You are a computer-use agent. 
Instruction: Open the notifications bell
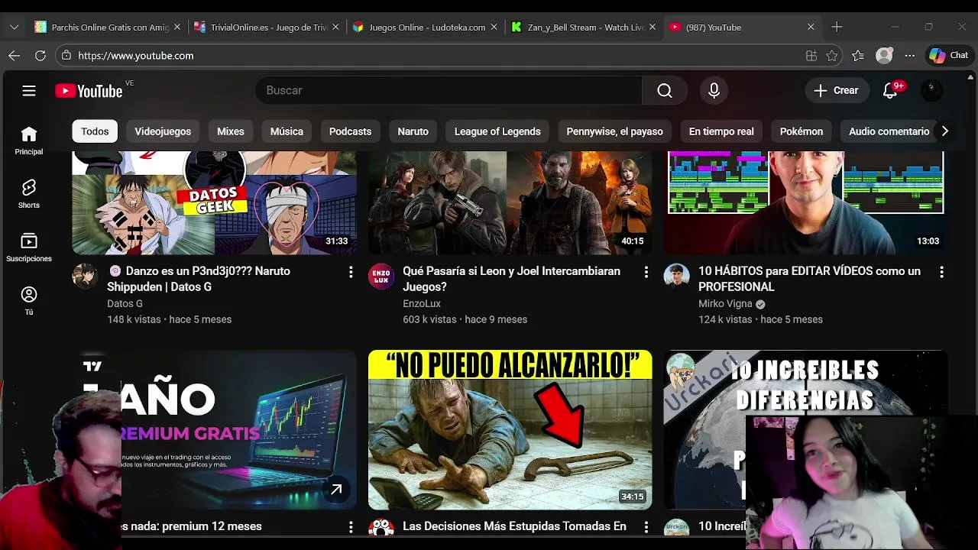pos(890,90)
